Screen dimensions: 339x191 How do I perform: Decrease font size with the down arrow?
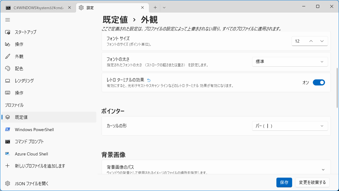(322, 41)
